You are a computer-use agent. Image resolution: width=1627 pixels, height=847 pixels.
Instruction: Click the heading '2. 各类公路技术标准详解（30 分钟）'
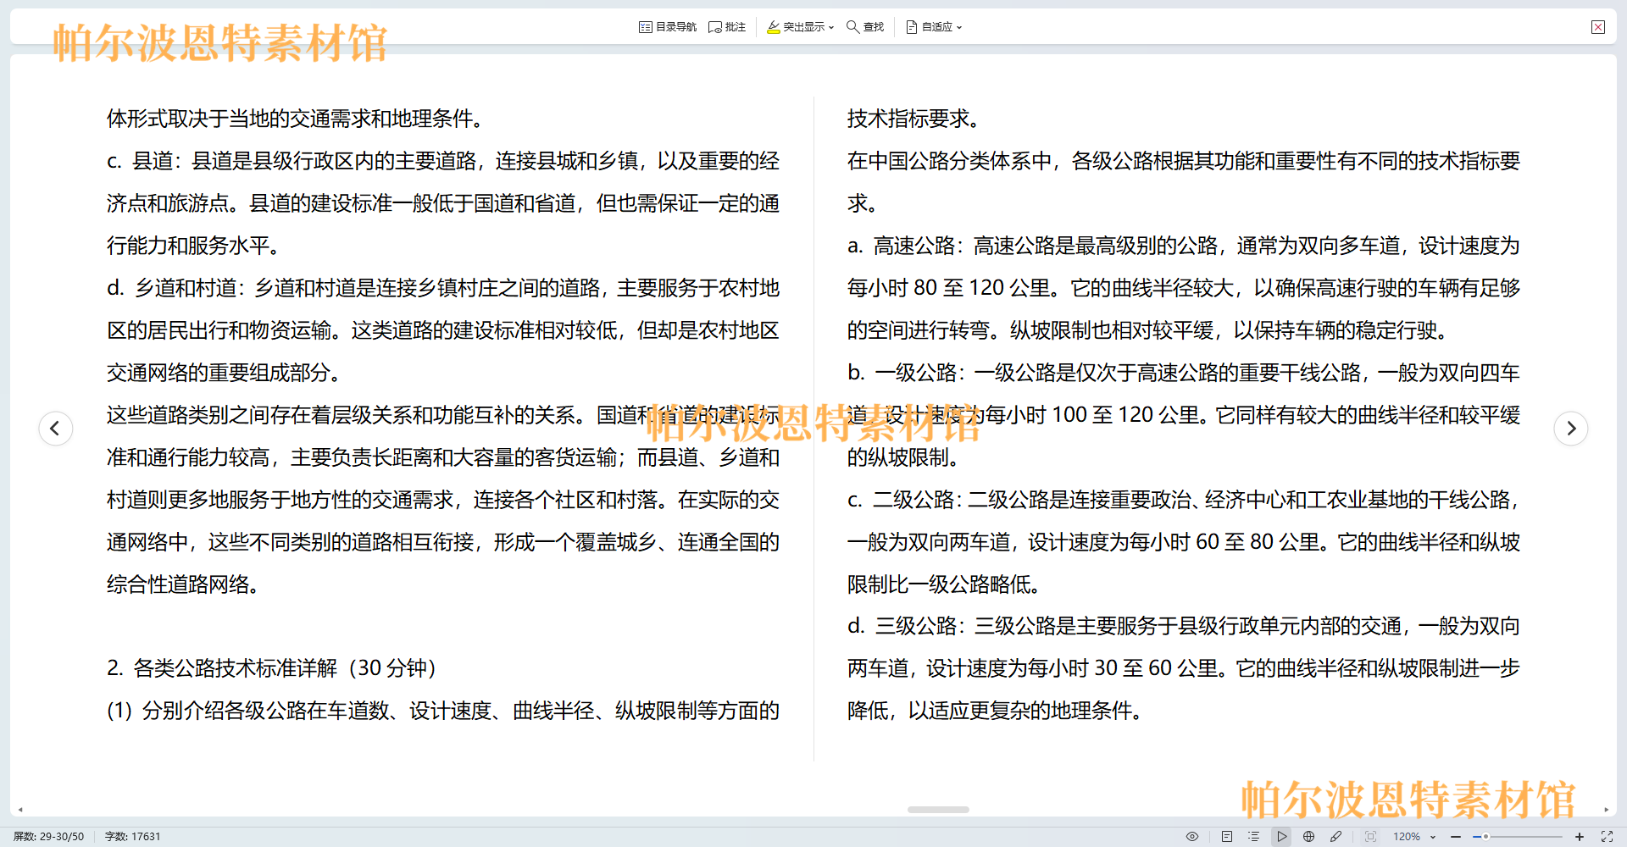(x=272, y=668)
